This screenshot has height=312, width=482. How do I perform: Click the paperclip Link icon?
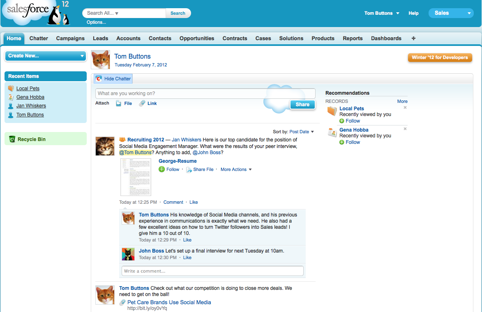click(x=142, y=103)
